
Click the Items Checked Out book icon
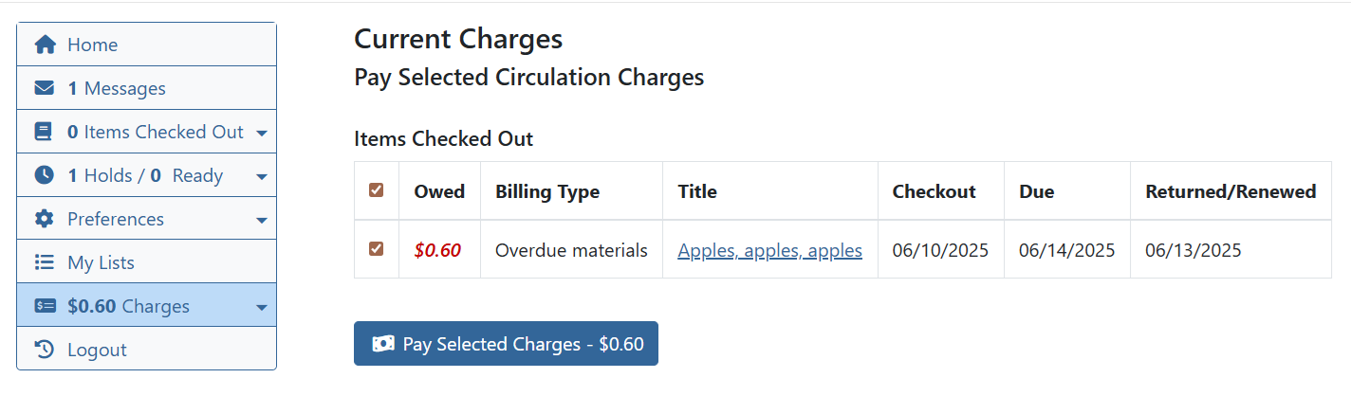44,132
